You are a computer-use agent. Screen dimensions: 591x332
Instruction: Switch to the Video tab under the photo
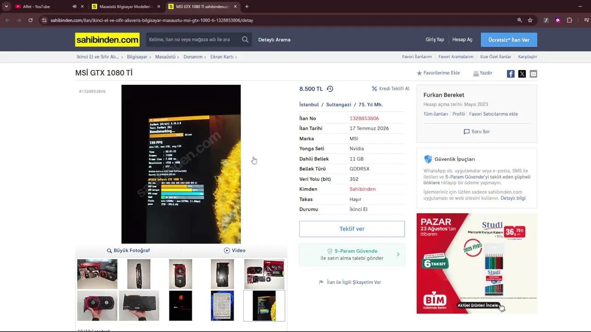point(235,250)
